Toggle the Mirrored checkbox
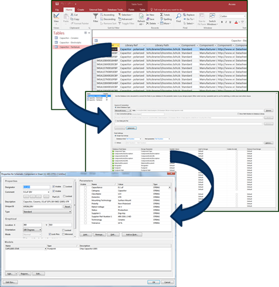The image size is (279, 287). coord(63,234)
